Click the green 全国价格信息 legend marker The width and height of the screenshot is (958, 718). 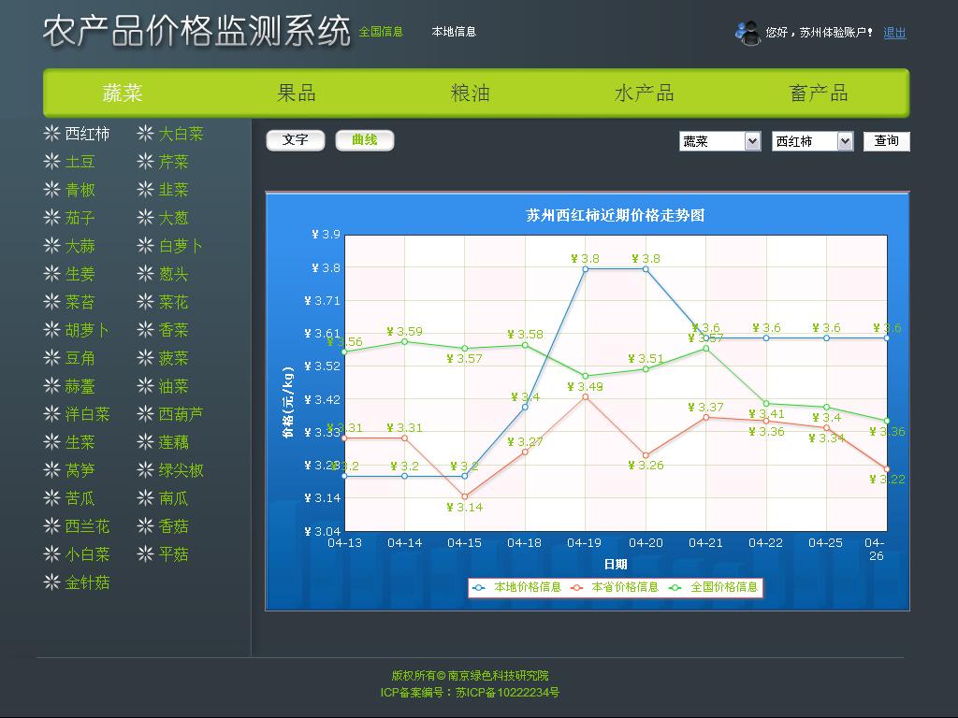click(x=676, y=587)
